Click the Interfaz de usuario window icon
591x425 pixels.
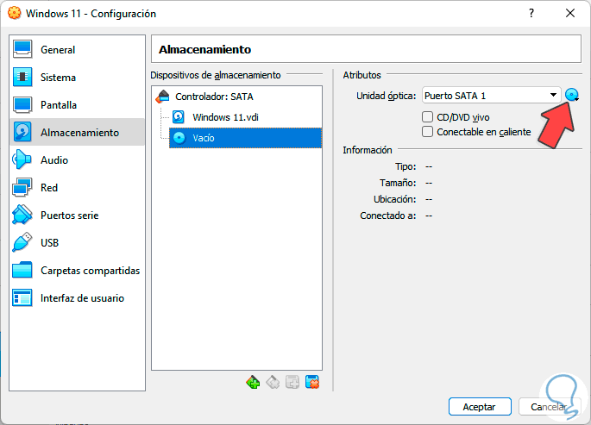[22, 297]
